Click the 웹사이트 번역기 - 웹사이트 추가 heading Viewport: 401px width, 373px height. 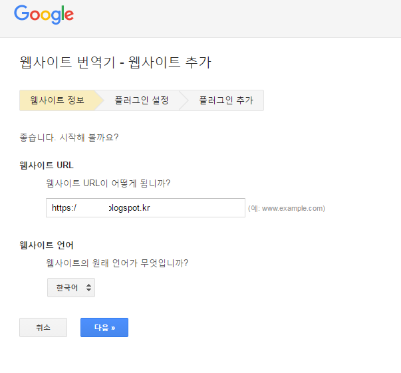point(116,62)
